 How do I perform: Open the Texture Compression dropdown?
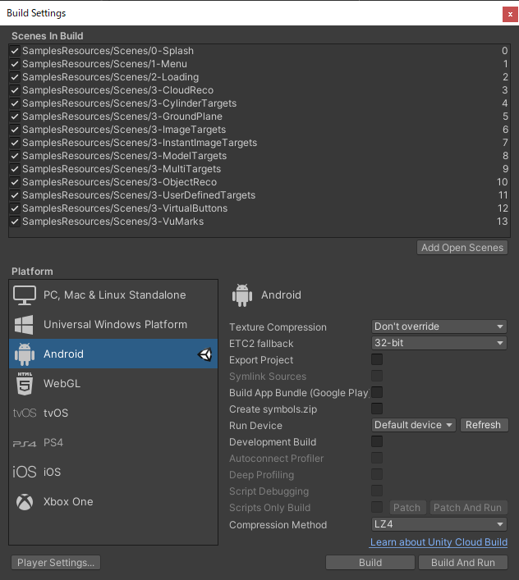point(439,327)
